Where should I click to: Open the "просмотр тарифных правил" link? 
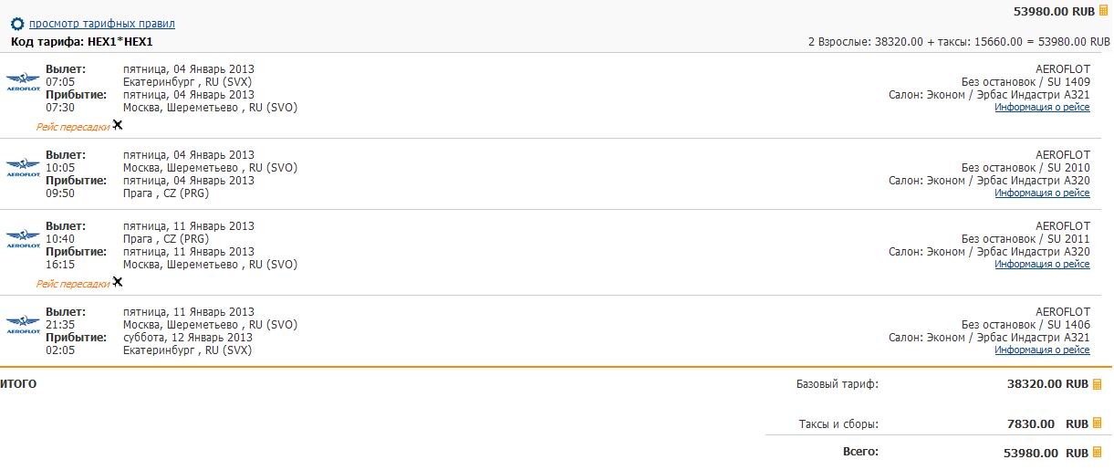102,24
